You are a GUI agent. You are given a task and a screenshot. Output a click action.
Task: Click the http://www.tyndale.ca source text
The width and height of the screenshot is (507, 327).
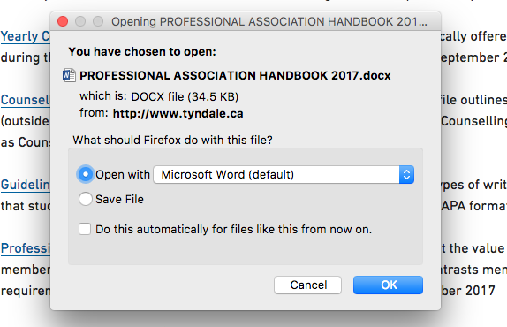coord(178,113)
